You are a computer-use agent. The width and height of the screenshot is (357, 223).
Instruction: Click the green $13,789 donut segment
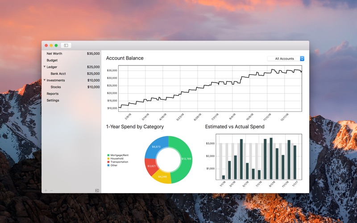pyautogui.click(x=184, y=159)
